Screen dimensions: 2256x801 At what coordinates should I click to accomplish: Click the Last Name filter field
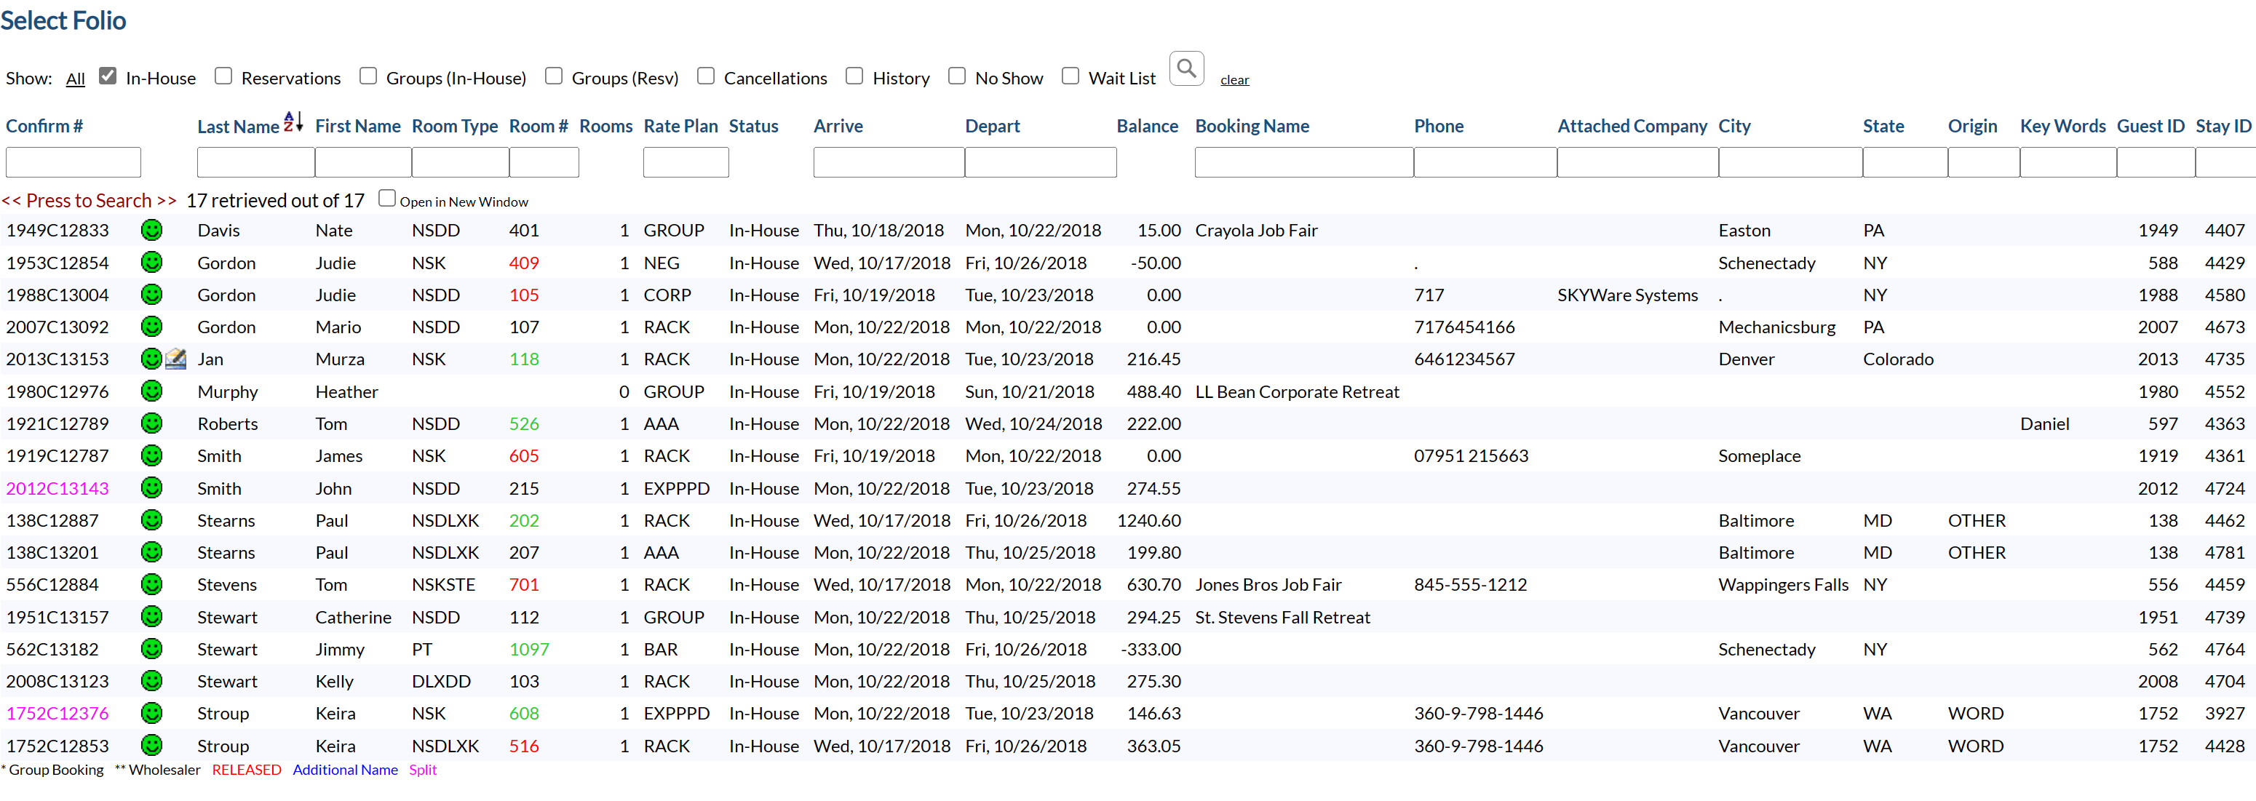[255, 162]
